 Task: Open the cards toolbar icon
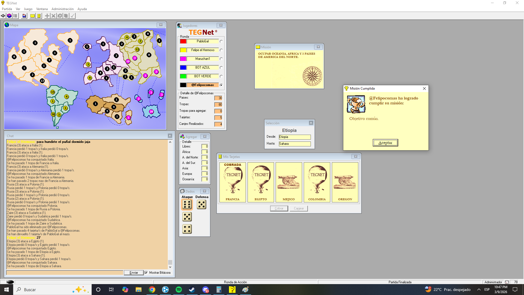tap(39, 16)
